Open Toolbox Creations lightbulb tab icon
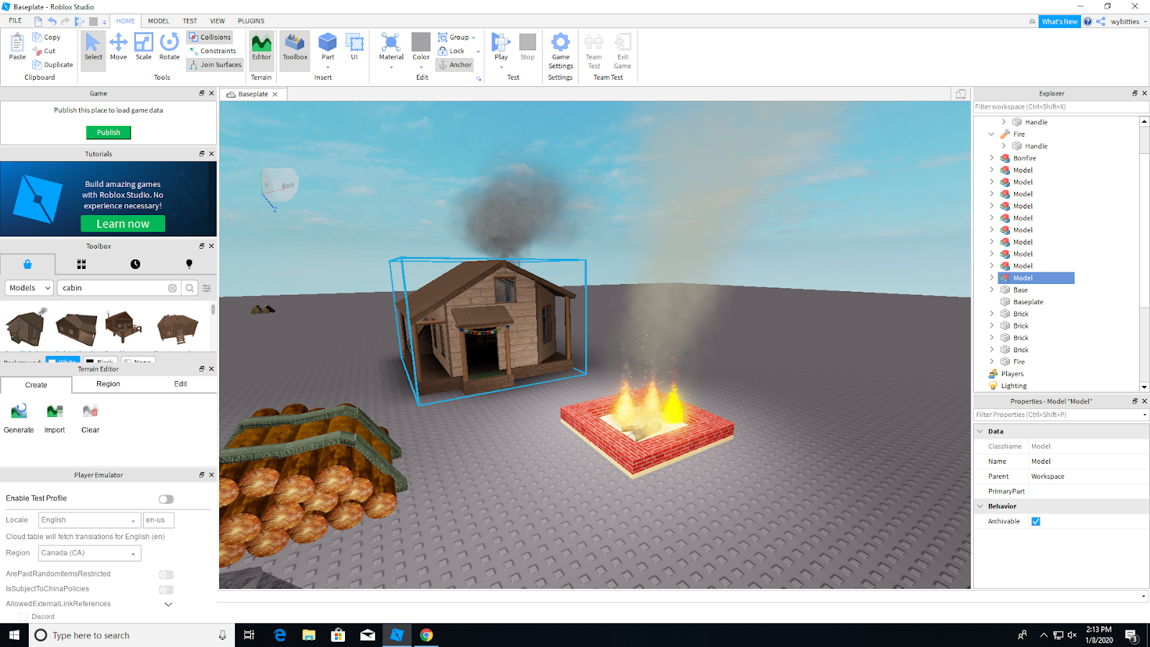This screenshot has height=647, width=1150. pyautogui.click(x=189, y=265)
